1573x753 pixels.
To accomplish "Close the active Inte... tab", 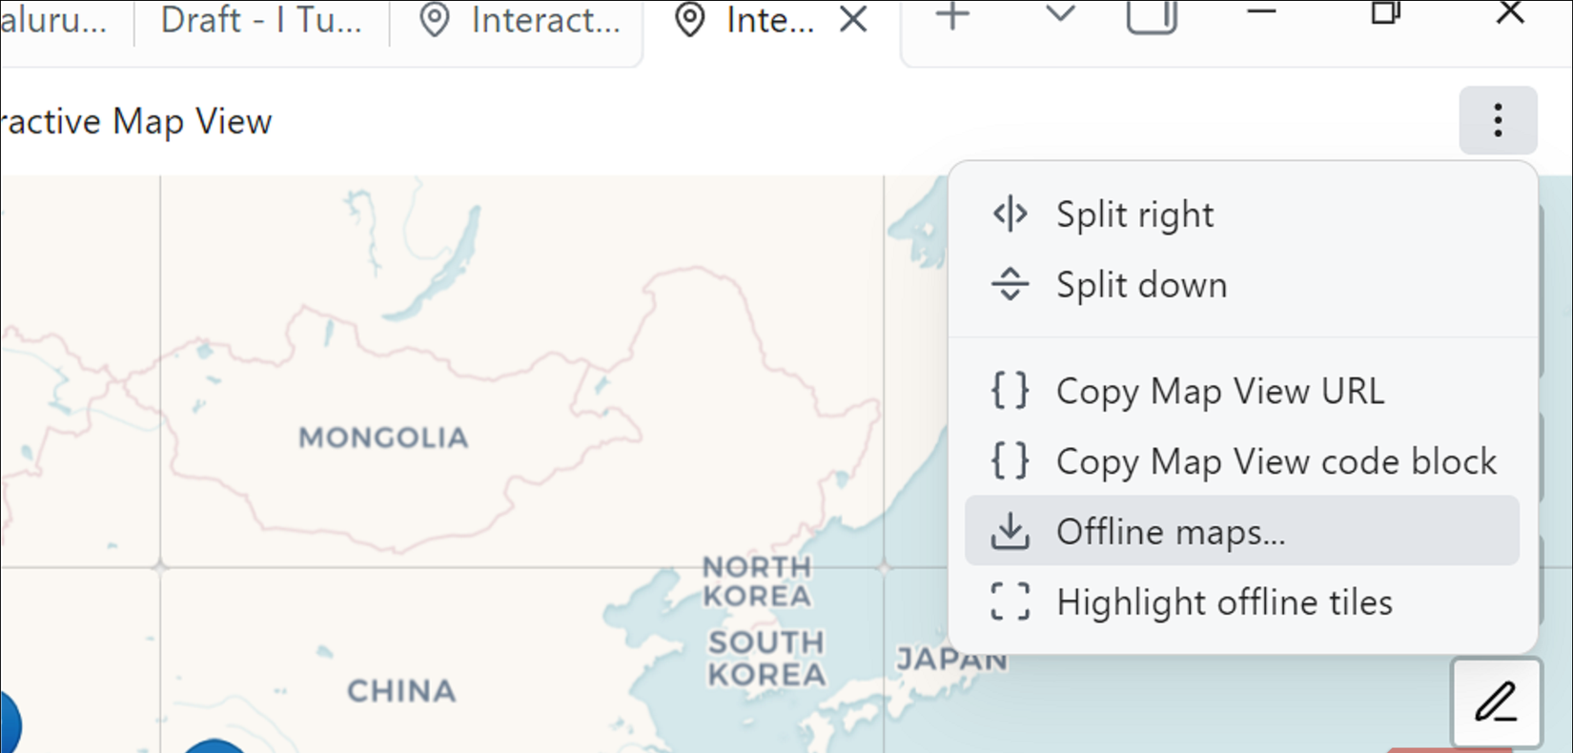I will click(x=853, y=19).
